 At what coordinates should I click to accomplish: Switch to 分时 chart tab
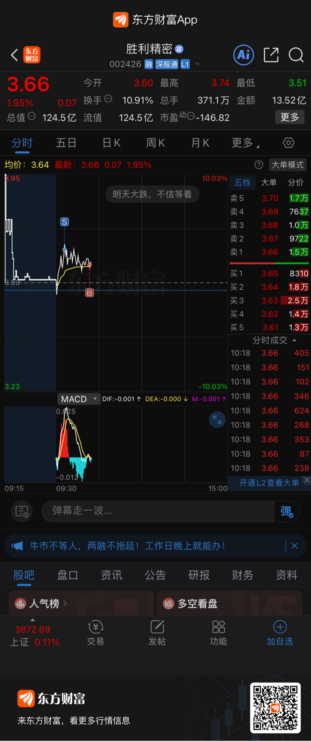coord(22,143)
